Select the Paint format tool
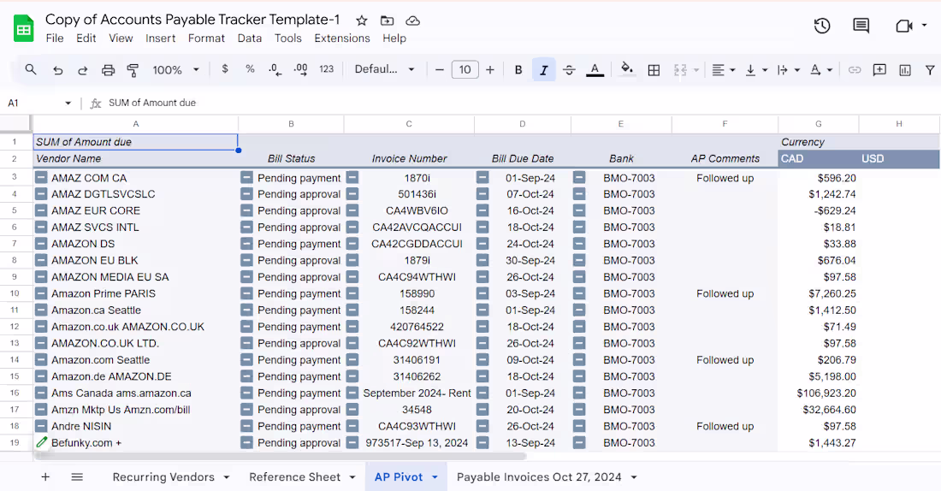Image resolution: width=941 pixels, height=491 pixels. pyautogui.click(x=133, y=70)
